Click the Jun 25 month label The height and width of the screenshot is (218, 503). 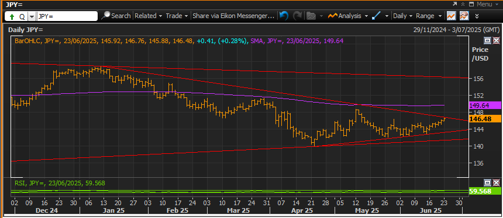(x=431, y=210)
